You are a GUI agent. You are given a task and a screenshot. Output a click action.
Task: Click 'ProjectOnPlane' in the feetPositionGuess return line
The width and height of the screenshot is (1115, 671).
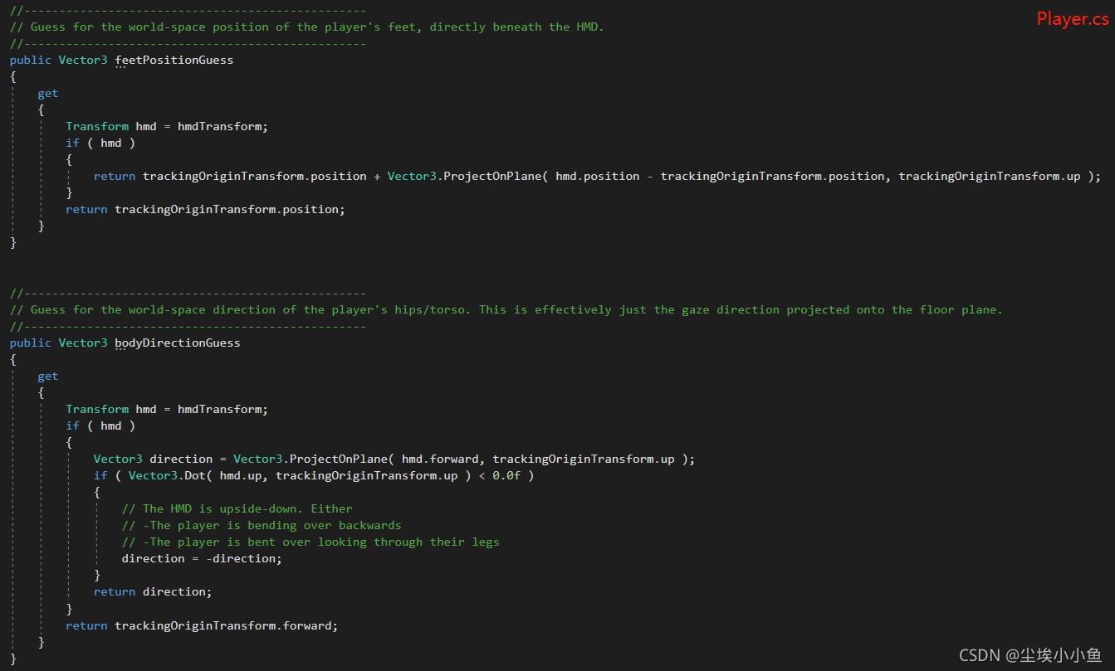[x=492, y=176]
